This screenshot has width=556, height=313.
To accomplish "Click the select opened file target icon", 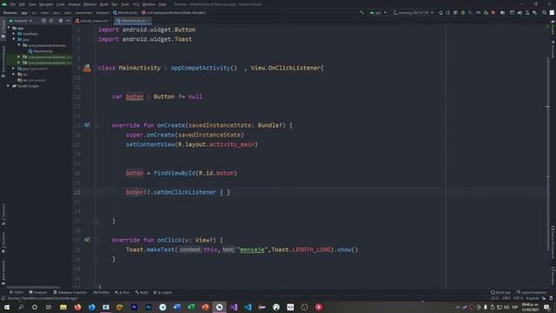I will coord(43,21).
